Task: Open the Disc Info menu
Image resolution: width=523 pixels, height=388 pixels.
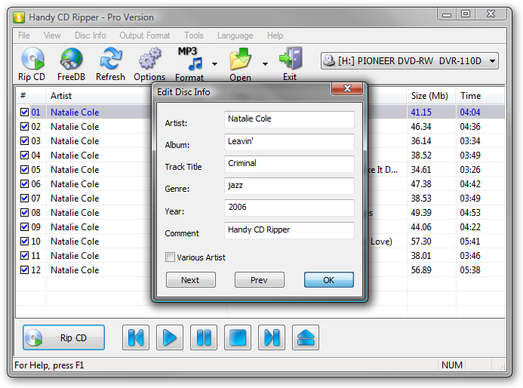Action: [90, 35]
